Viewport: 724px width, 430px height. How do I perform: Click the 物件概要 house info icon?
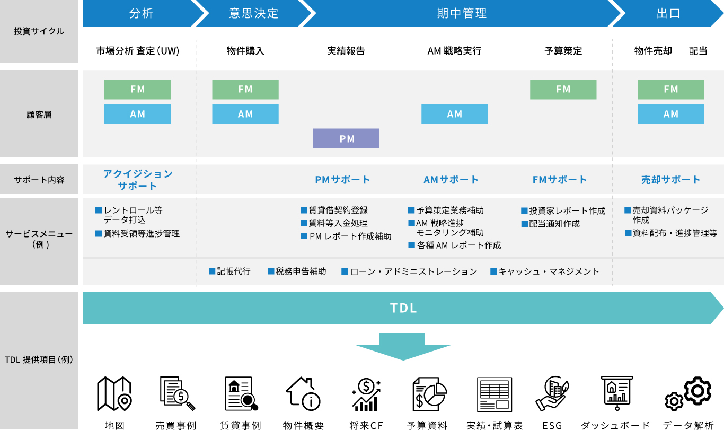click(x=303, y=394)
